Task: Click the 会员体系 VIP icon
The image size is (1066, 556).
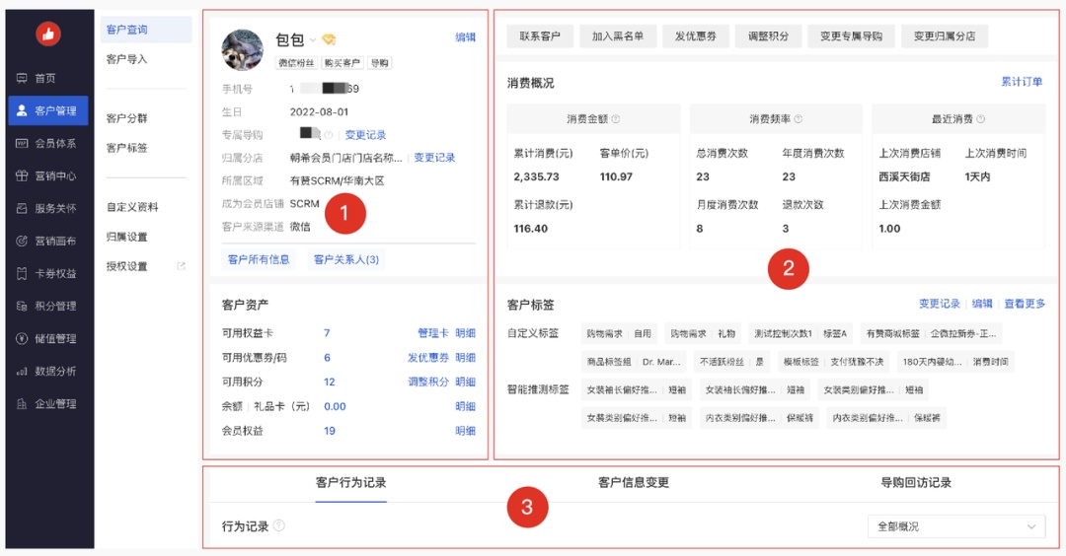Action: pyautogui.click(x=22, y=143)
